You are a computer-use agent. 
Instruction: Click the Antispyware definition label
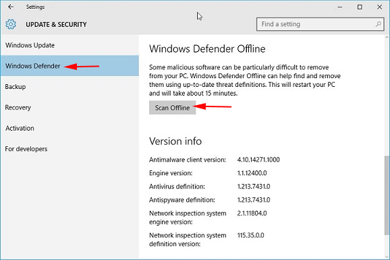tap(182, 200)
